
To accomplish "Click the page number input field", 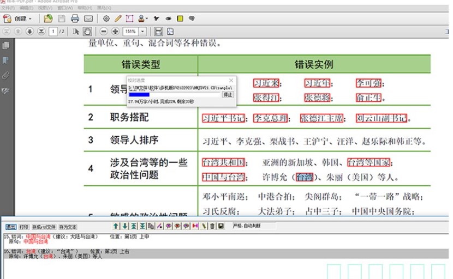I will (x=53, y=31).
